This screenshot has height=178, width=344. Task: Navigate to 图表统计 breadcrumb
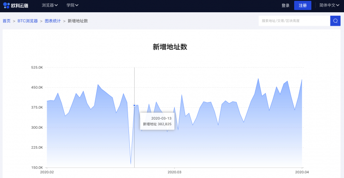click(52, 21)
